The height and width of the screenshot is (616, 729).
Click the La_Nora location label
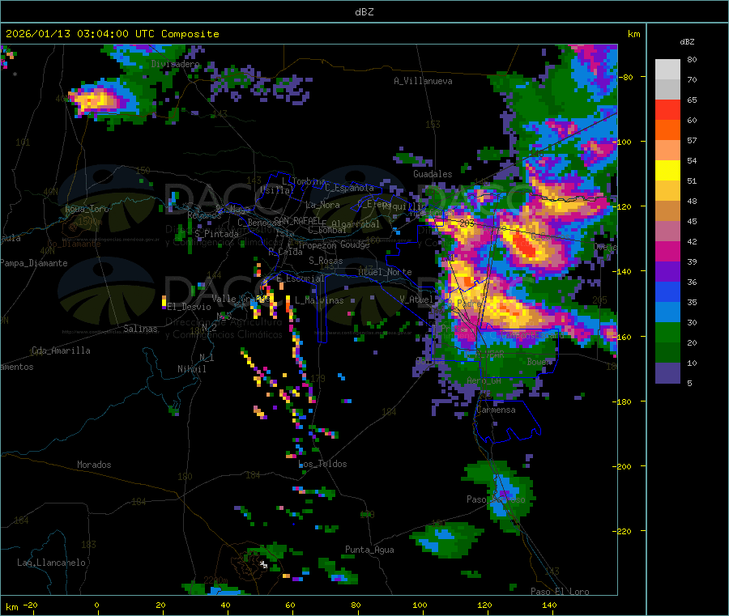(x=322, y=205)
